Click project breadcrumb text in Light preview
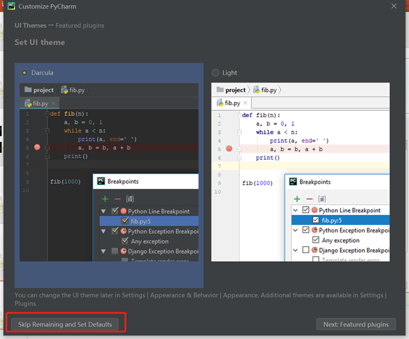The image size is (409, 339). (x=235, y=90)
